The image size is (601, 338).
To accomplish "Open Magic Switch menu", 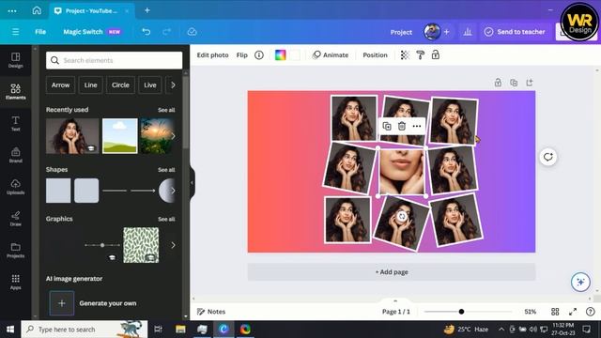I will click(x=92, y=32).
